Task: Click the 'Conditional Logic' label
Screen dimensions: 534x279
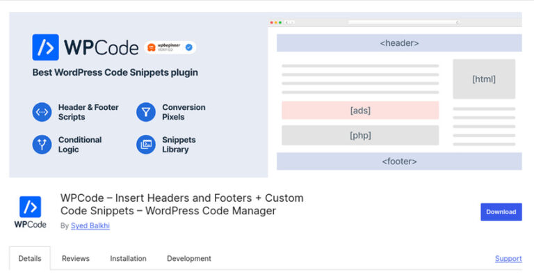Action: (x=80, y=145)
